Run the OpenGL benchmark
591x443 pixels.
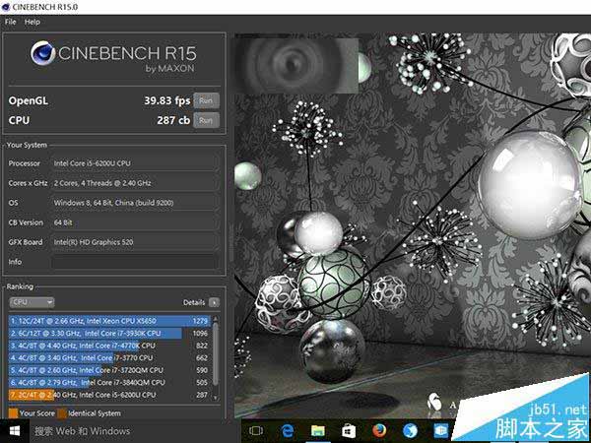point(206,100)
